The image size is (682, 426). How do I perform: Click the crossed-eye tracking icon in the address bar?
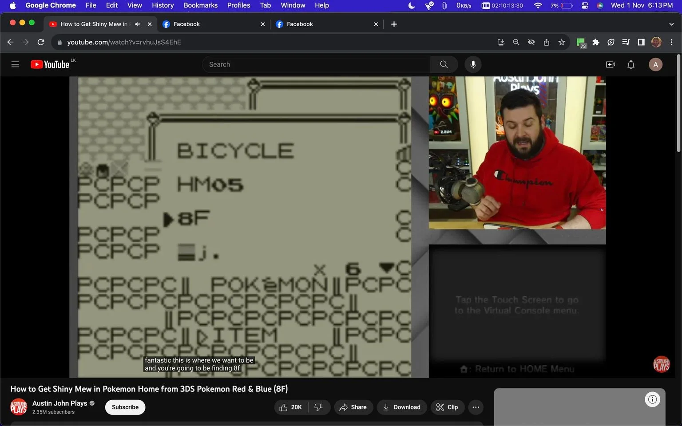tap(531, 42)
